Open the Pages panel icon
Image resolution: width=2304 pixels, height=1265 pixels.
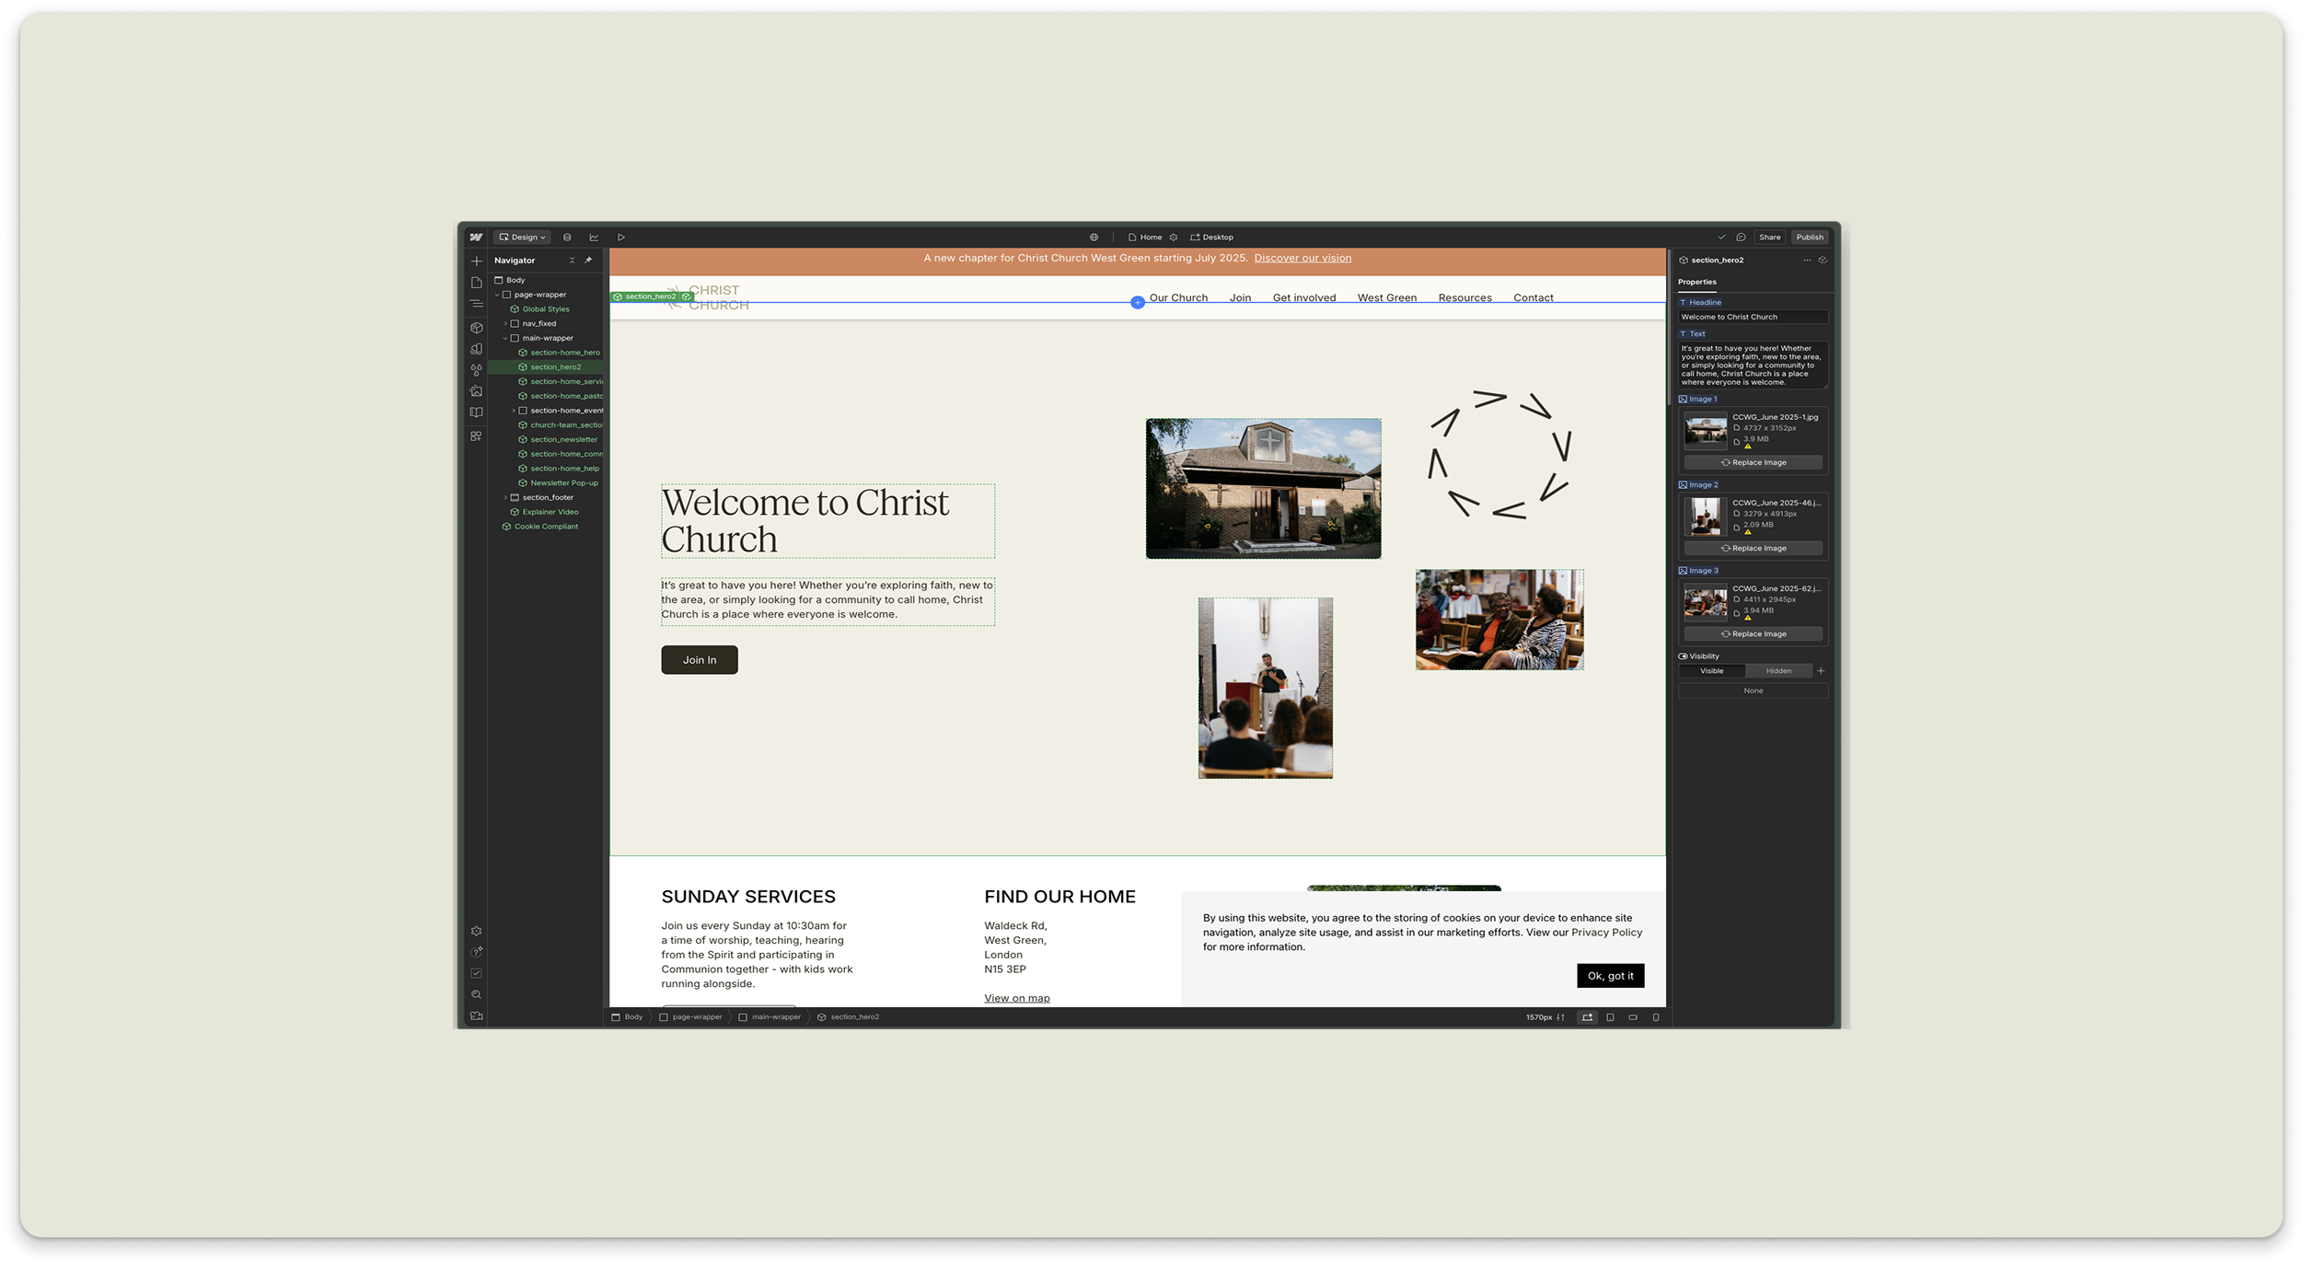pyautogui.click(x=476, y=283)
